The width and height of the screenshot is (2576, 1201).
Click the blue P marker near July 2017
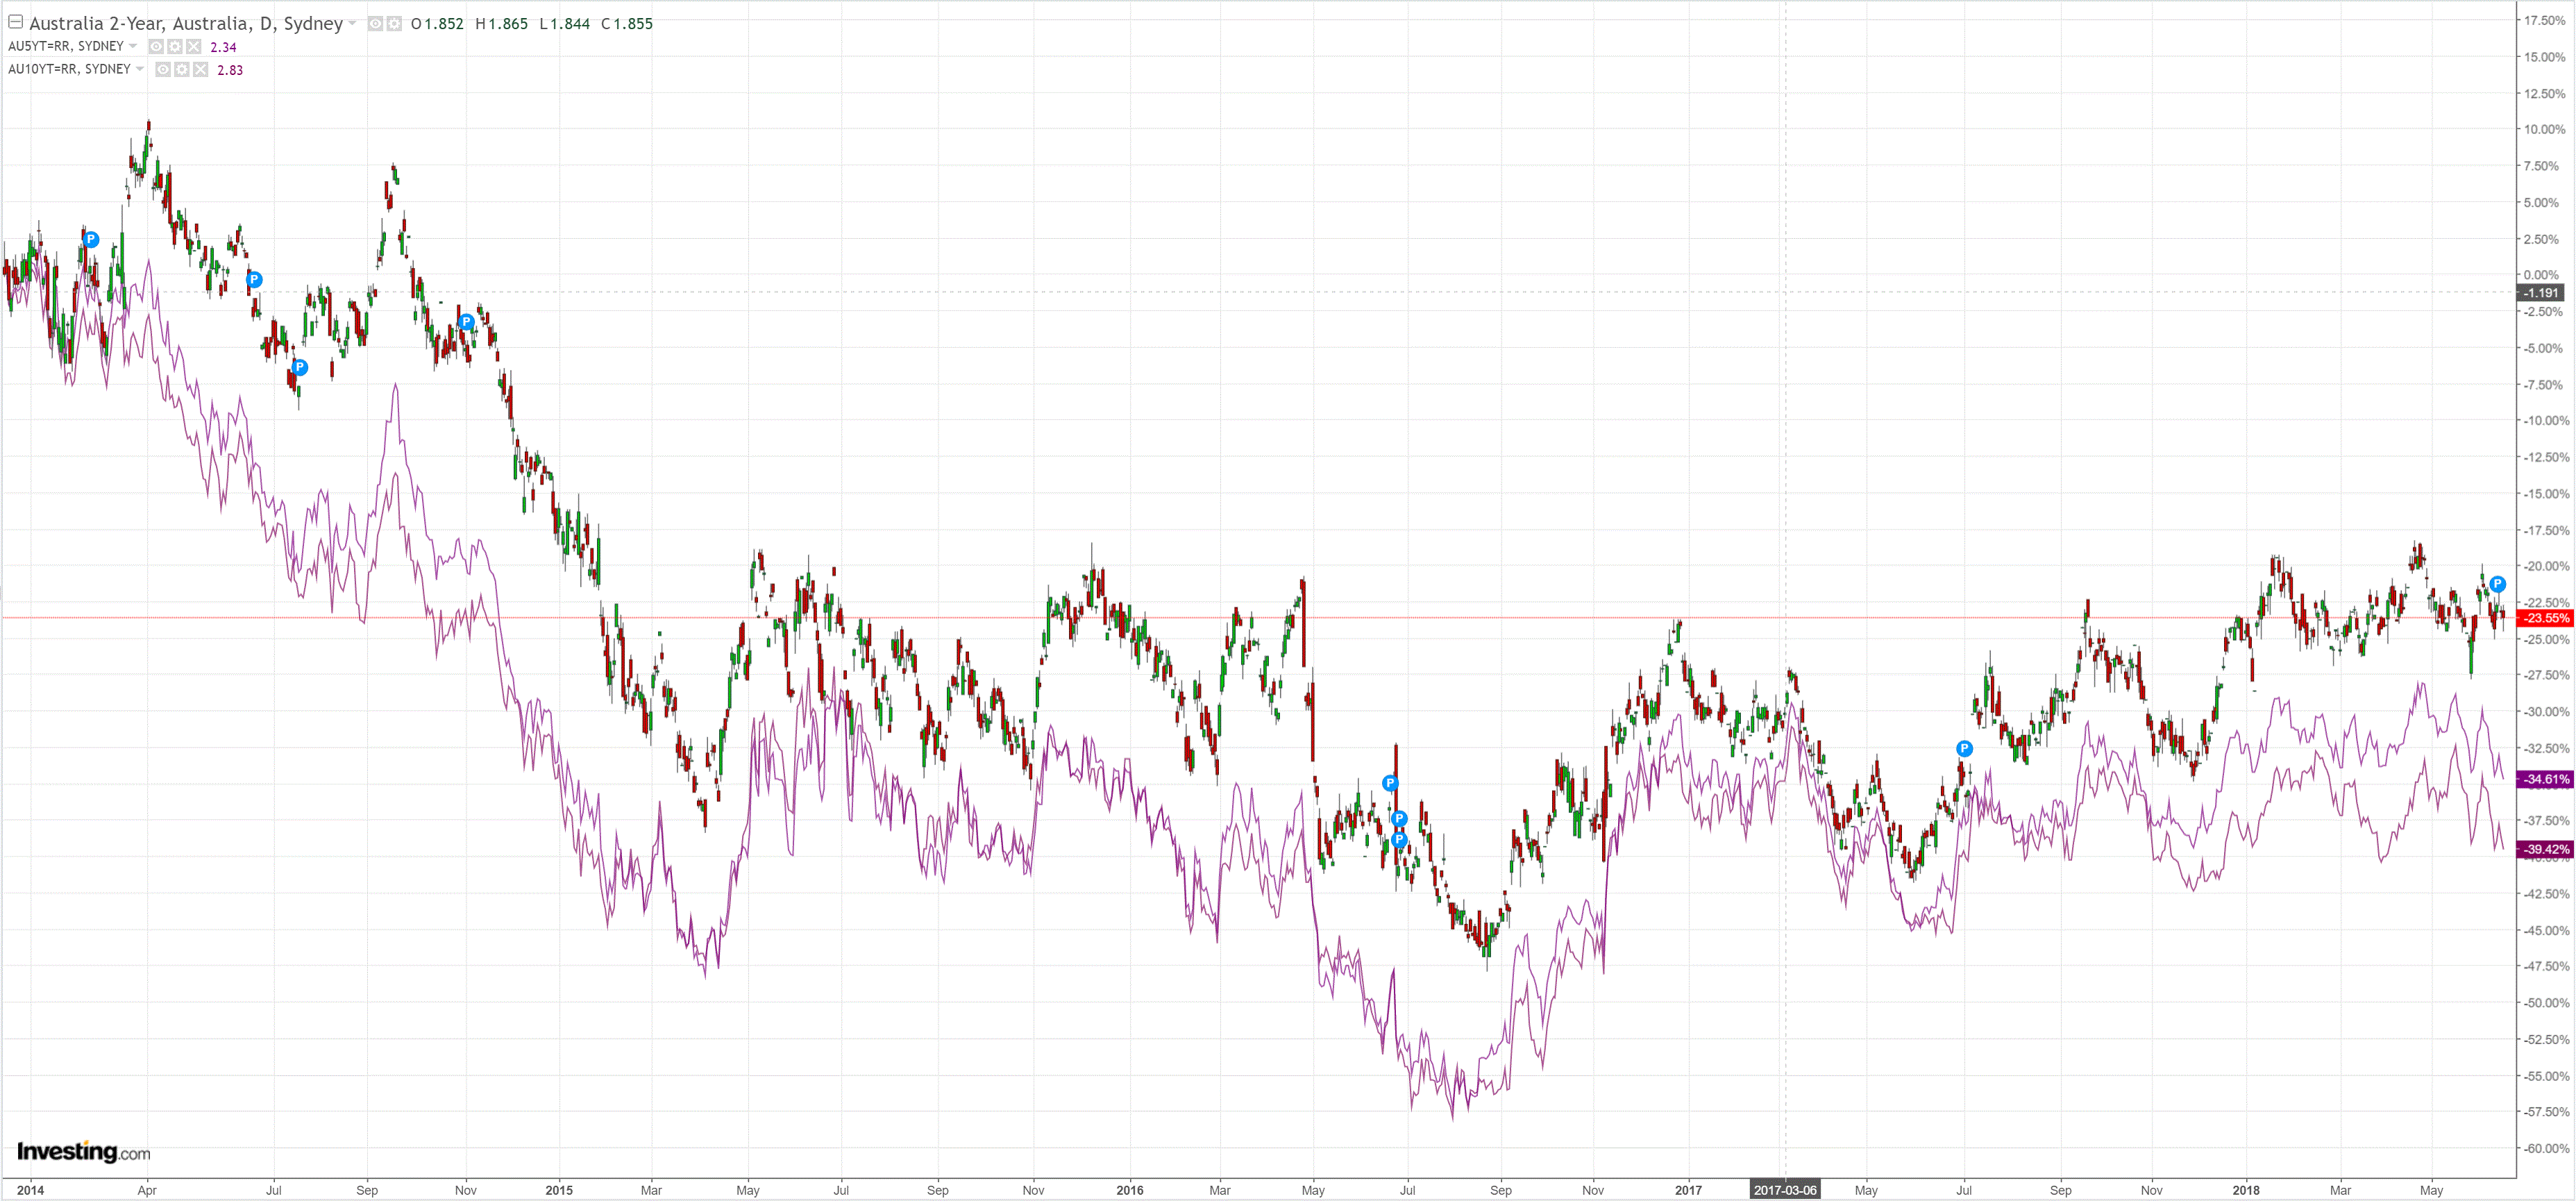coord(1964,748)
